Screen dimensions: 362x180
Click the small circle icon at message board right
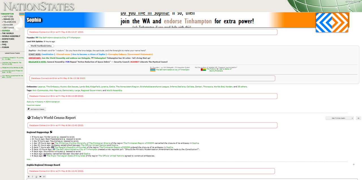(354, 164)
